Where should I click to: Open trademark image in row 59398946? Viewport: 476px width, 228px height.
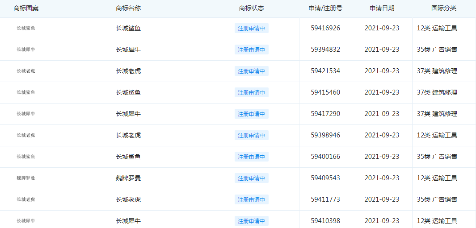[26, 135]
